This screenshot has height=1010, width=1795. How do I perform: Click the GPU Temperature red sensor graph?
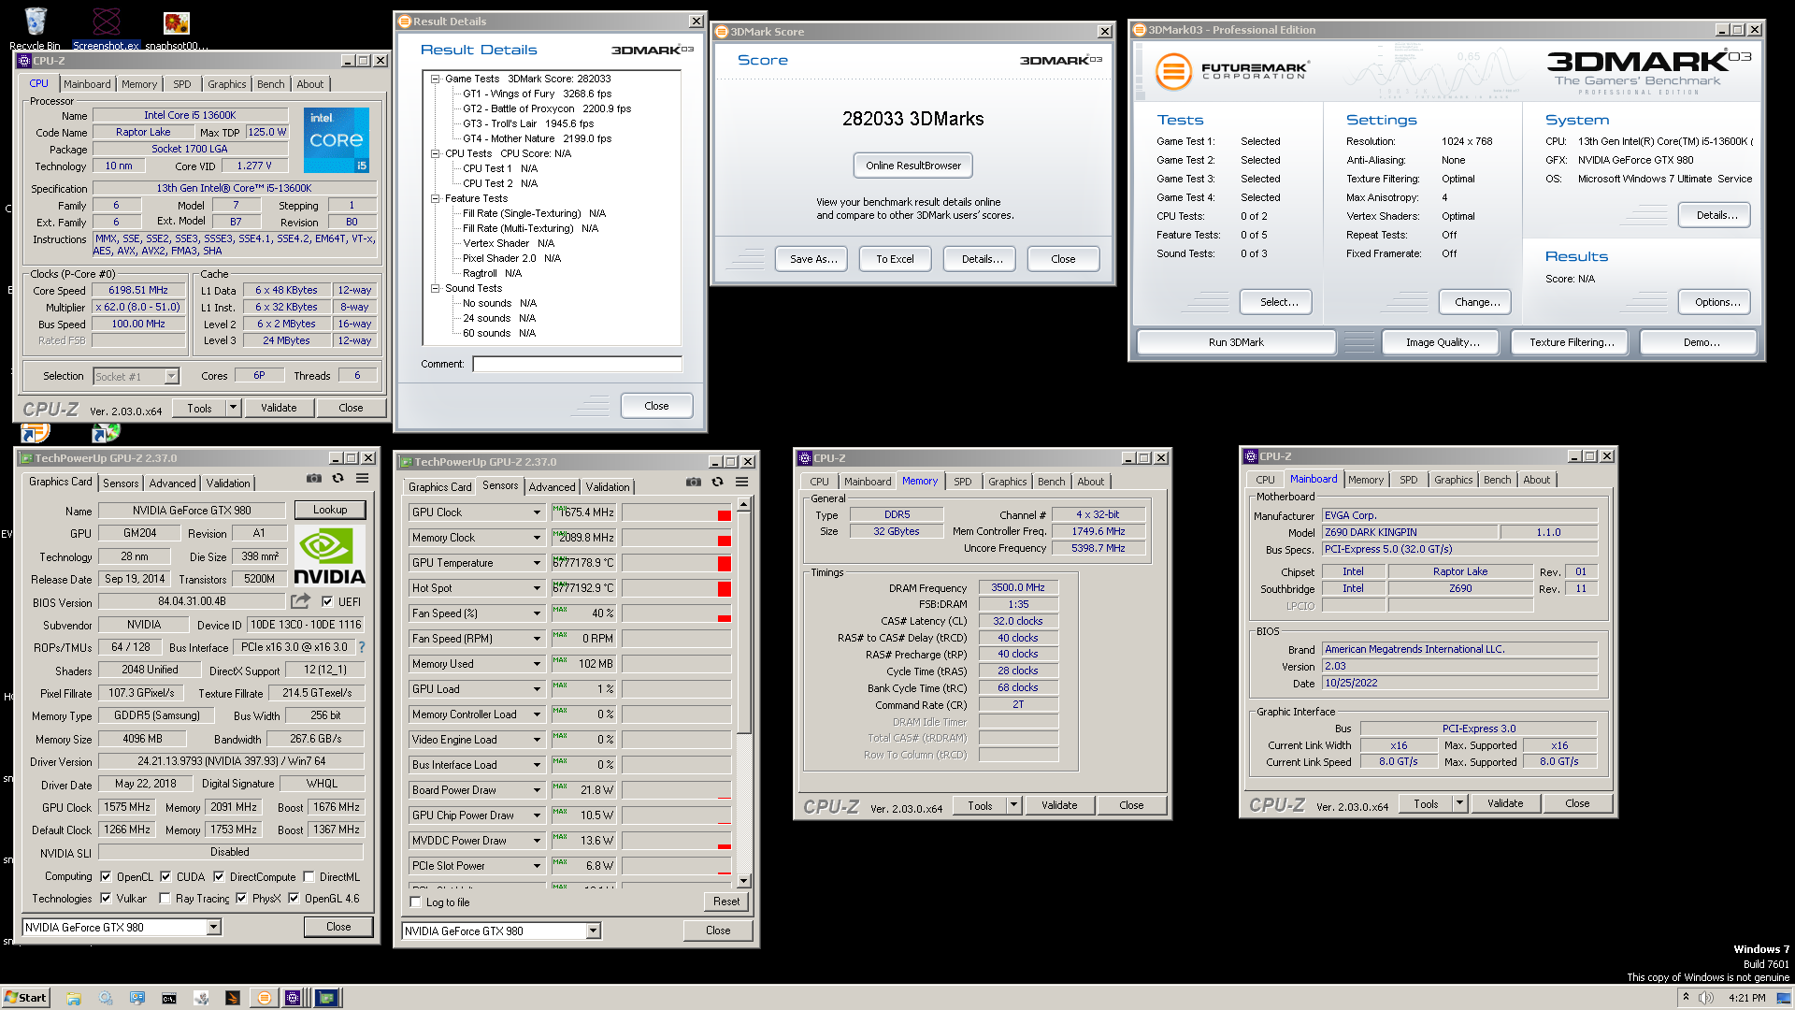click(676, 563)
